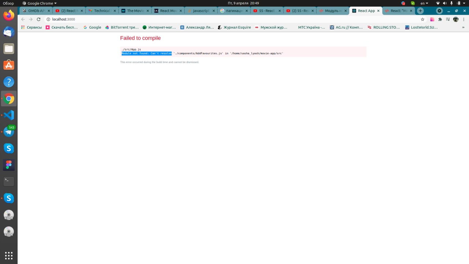Open Chrome's three-dot menu
Viewport: 469px width, 264px height.
pos(464,19)
